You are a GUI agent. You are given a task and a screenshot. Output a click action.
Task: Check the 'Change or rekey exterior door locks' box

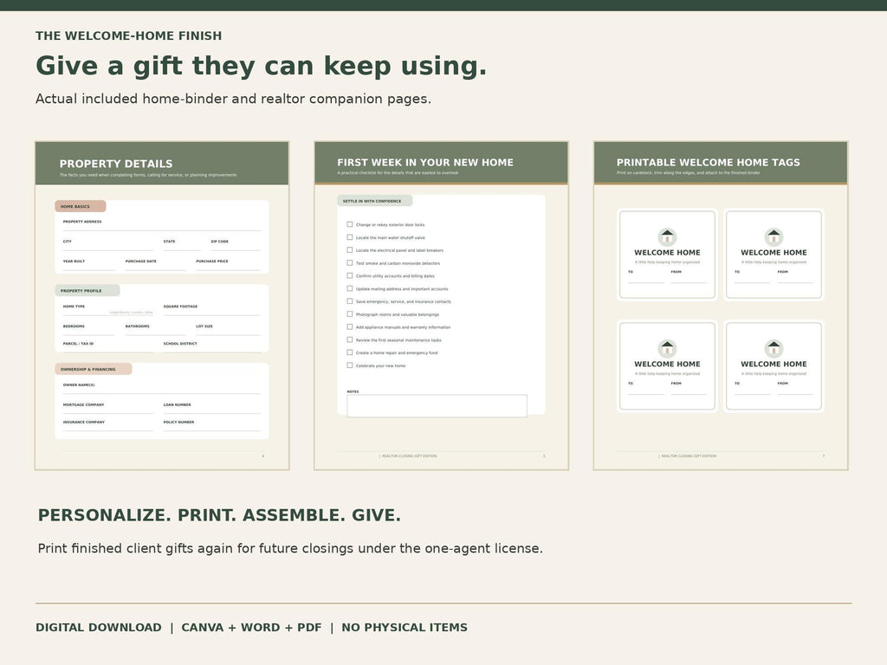(350, 224)
